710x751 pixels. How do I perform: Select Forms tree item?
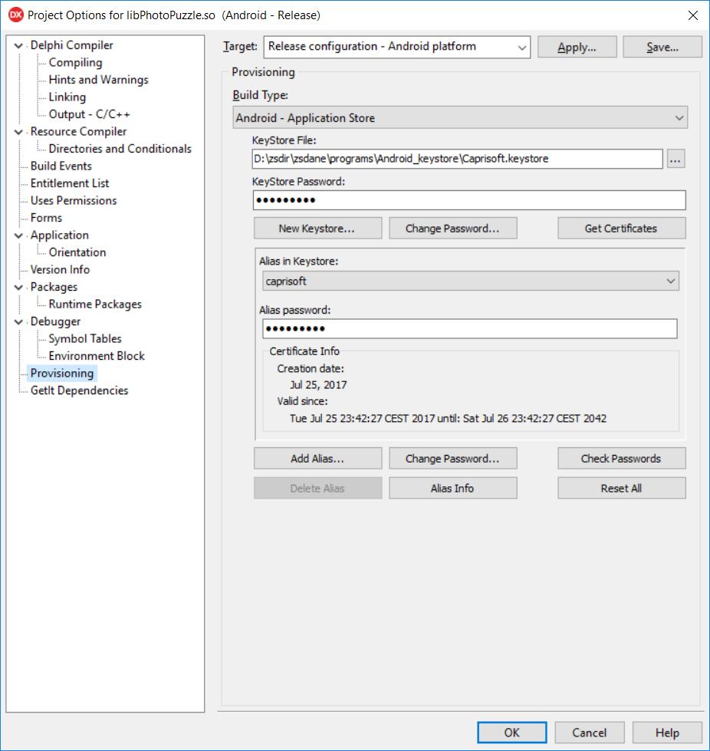46,217
